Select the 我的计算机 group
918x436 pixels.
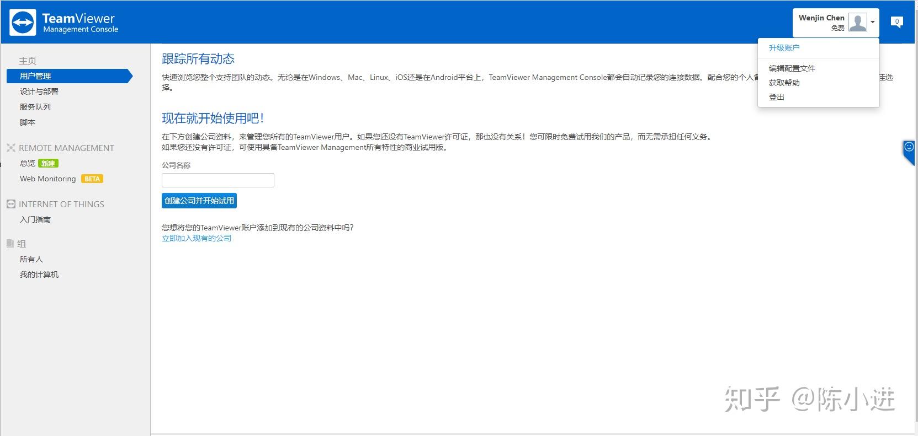39,274
